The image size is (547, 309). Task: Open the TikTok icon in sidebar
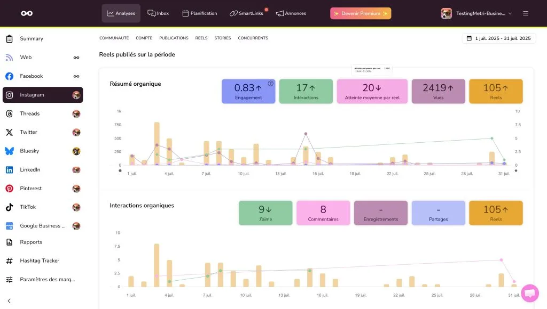pyautogui.click(x=9, y=207)
